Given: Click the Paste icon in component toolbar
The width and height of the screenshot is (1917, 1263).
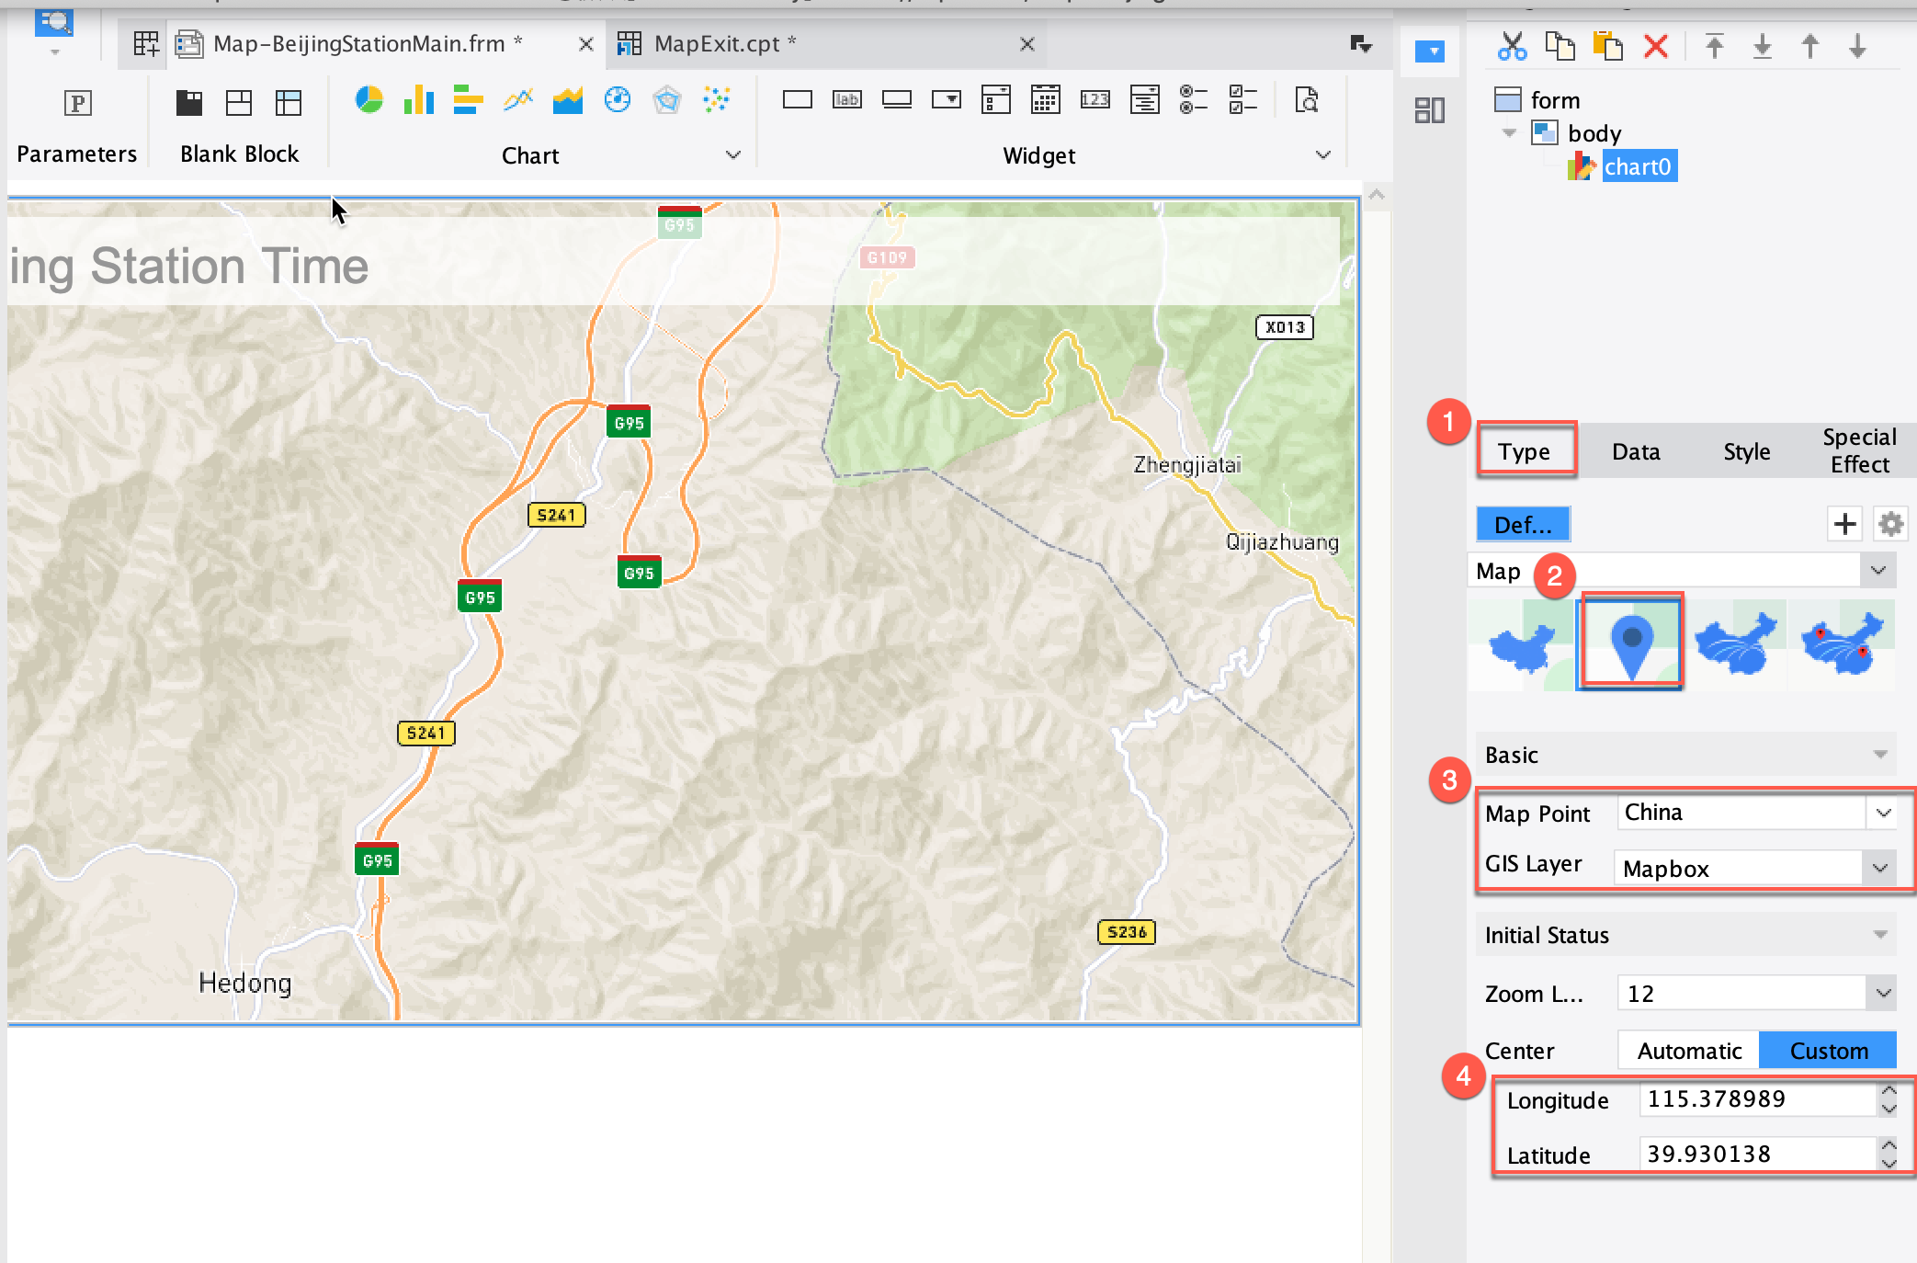Looking at the screenshot, I should pyautogui.click(x=1607, y=46).
